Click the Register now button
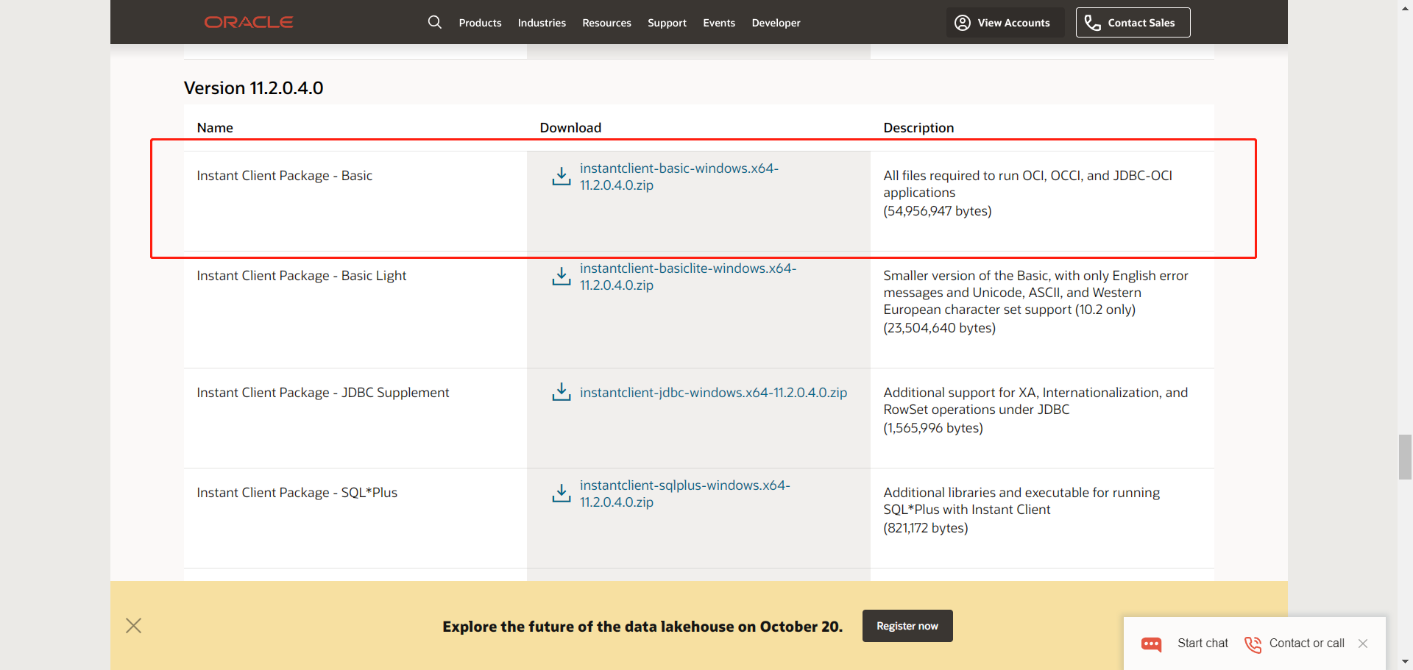The width and height of the screenshot is (1413, 670). point(907,626)
